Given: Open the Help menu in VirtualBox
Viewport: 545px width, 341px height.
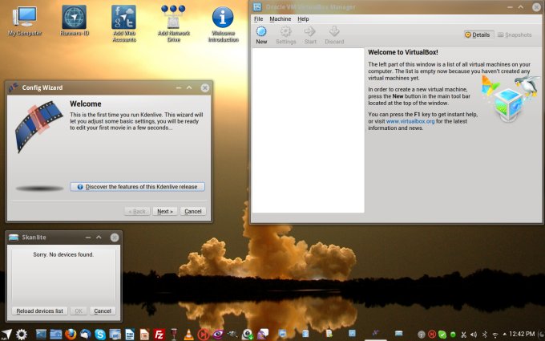Looking at the screenshot, I should click(303, 18).
